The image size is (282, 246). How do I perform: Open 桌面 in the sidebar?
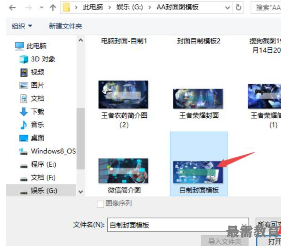click(x=32, y=138)
